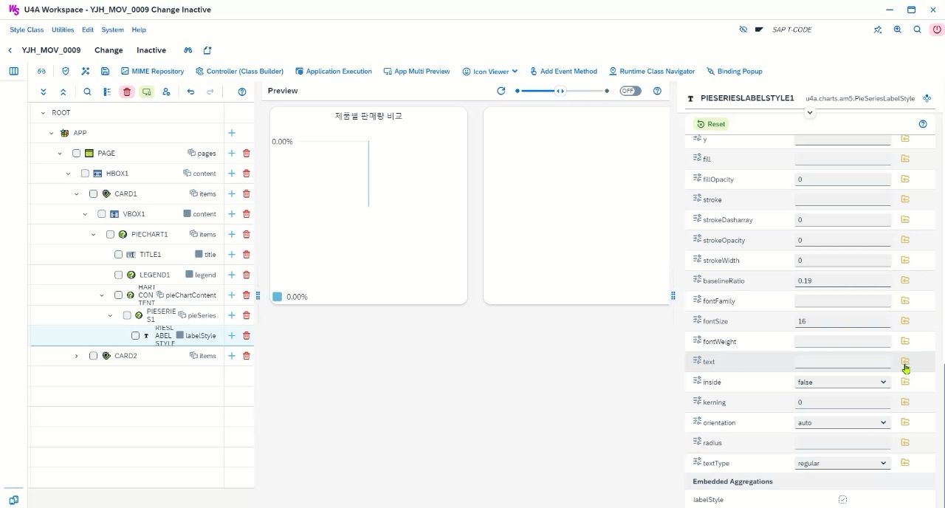Image resolution: width=945 pixels, height=508 pixels.
Task: Check the HBOX1 checkbox
Action: click(x=85, y=174)
